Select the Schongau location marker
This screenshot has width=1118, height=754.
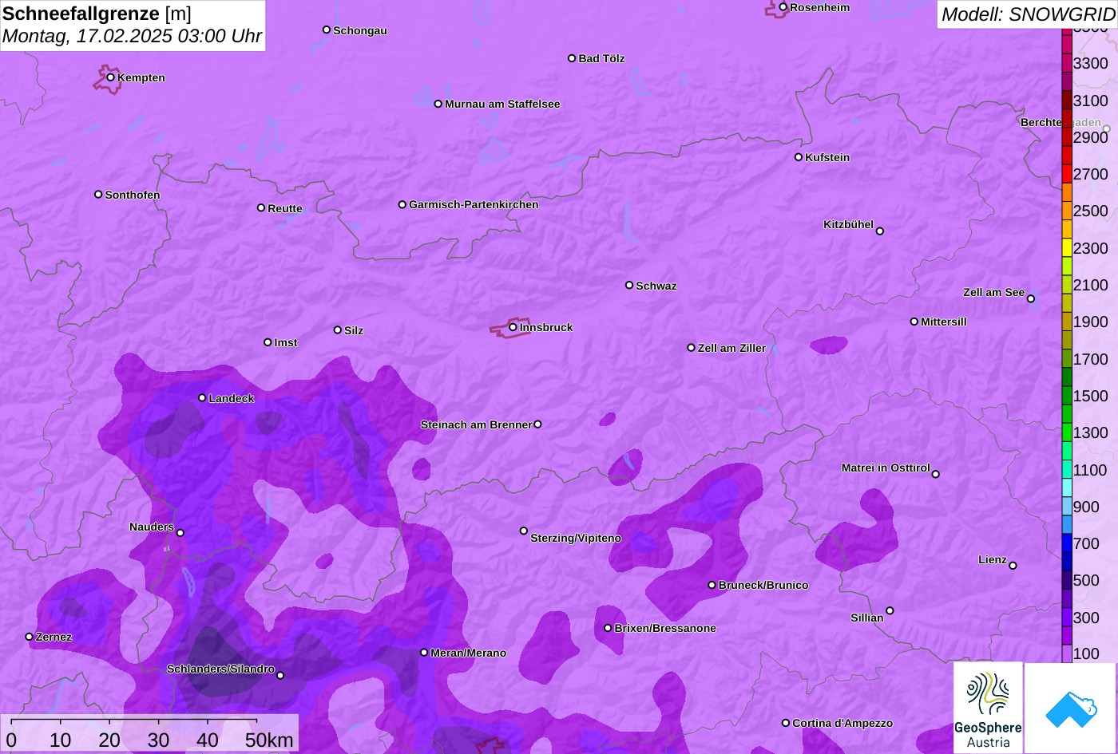pyautogui.click(x=327, y=30)
